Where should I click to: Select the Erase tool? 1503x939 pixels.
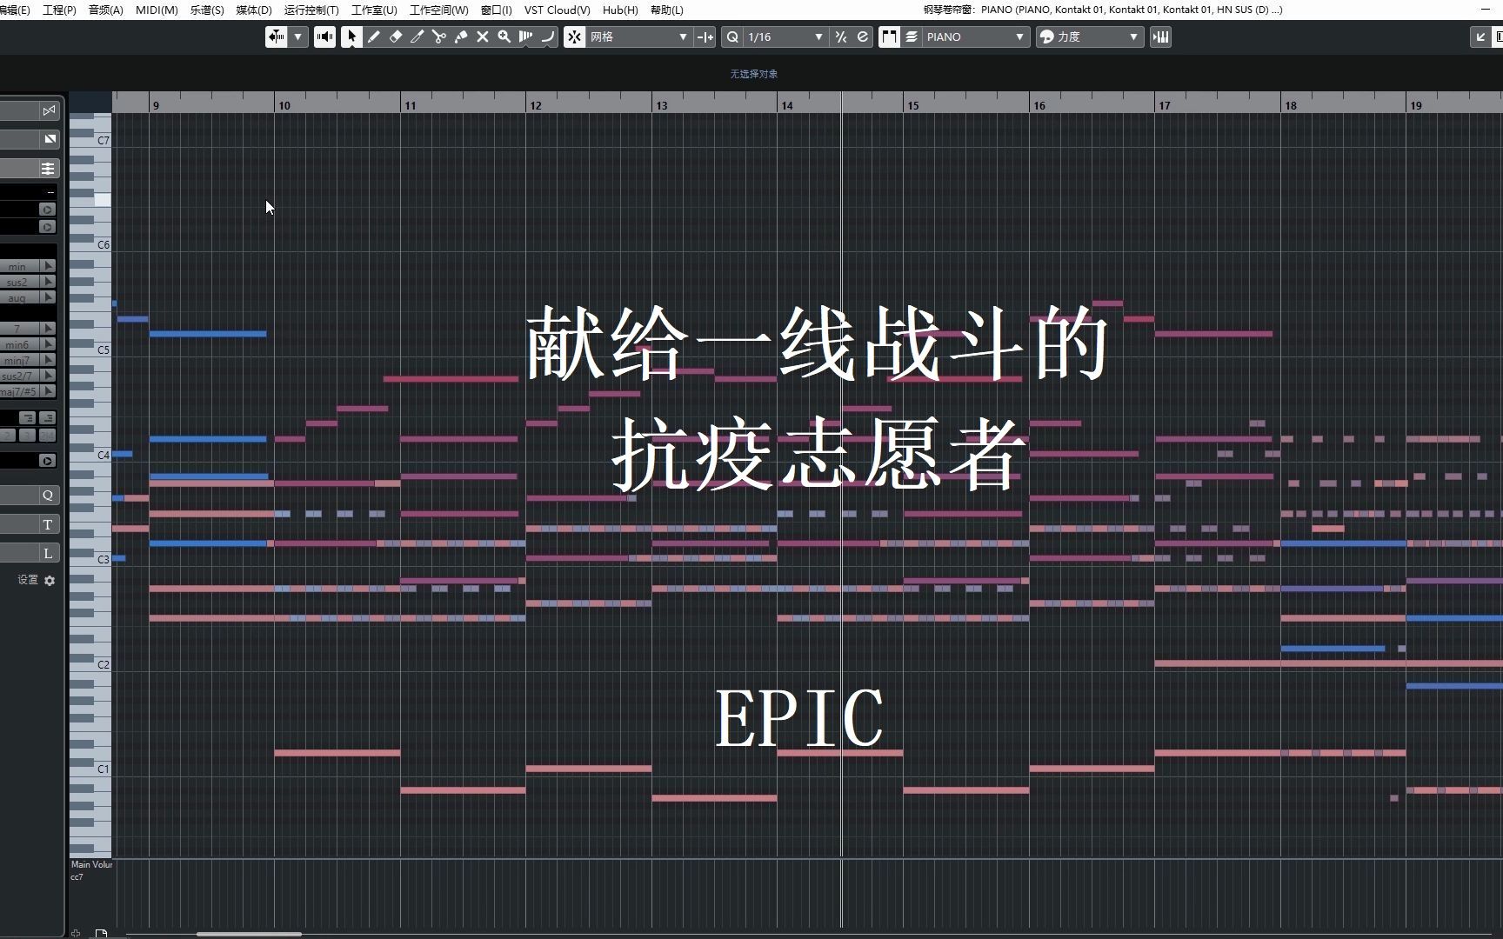point(396,37)
